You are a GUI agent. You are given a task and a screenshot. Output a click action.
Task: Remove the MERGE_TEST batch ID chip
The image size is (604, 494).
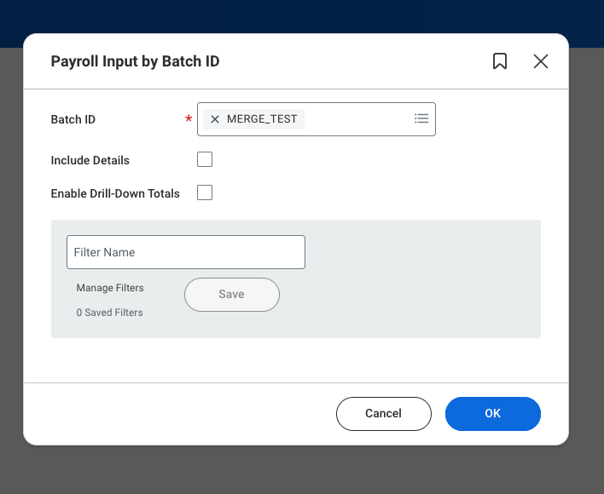215,119
